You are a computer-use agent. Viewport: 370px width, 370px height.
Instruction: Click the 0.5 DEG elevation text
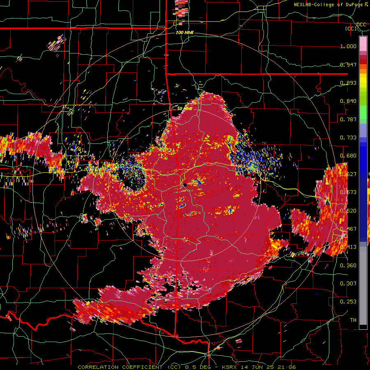[x=199, y=367]
